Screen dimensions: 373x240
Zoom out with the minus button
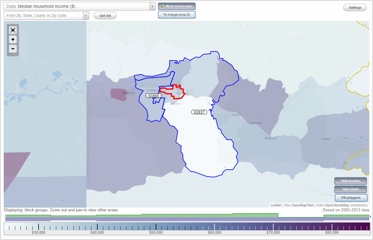pos(13,49)
